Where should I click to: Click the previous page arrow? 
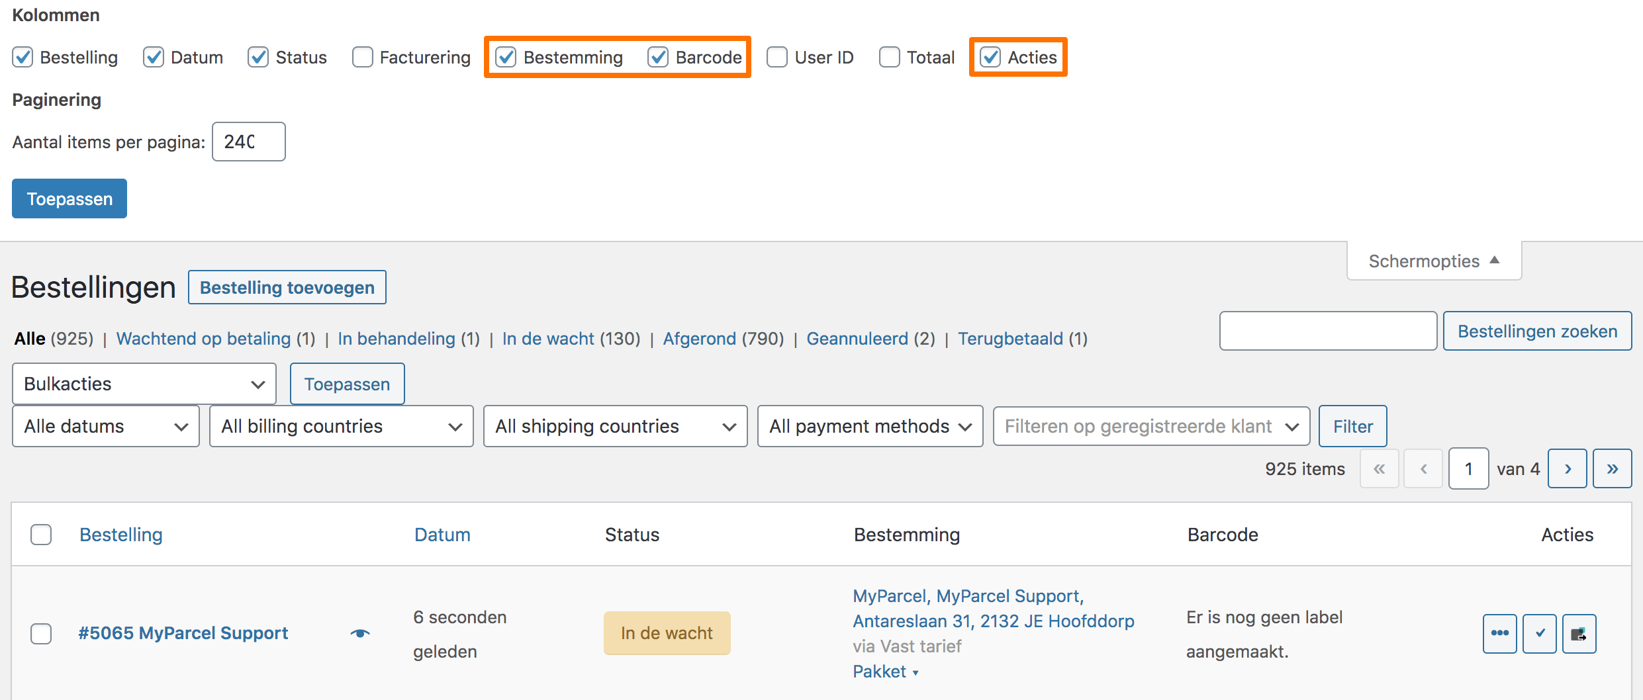(1423, 468)
